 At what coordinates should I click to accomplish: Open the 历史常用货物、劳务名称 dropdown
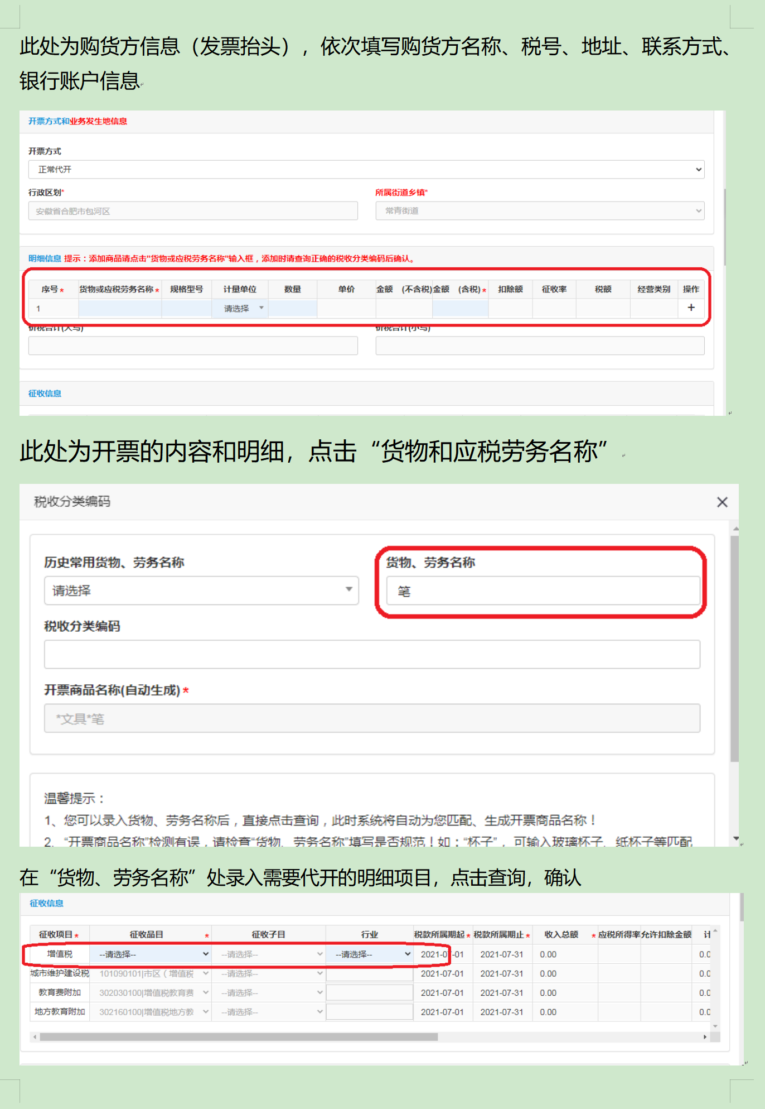[x=201, y=590]
